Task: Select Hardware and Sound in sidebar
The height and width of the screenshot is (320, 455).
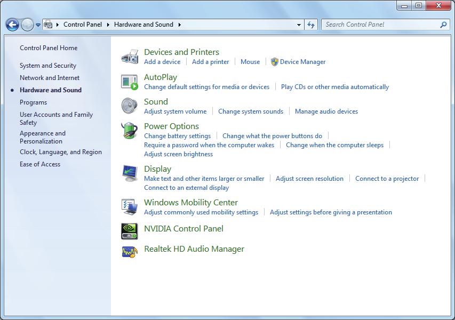Action: coord(51,90)
